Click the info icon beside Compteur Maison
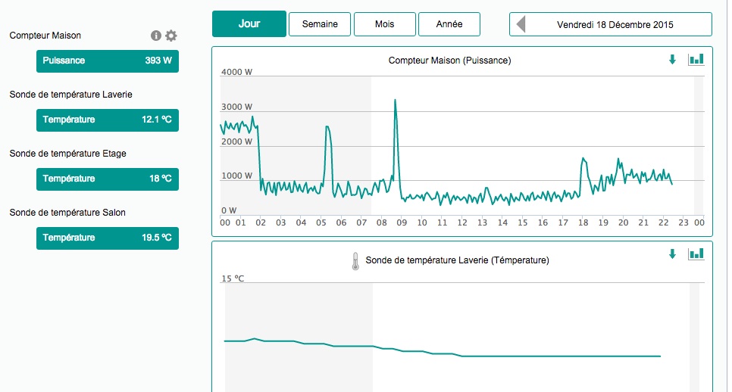The image size is (732, 392). (156, 36)
